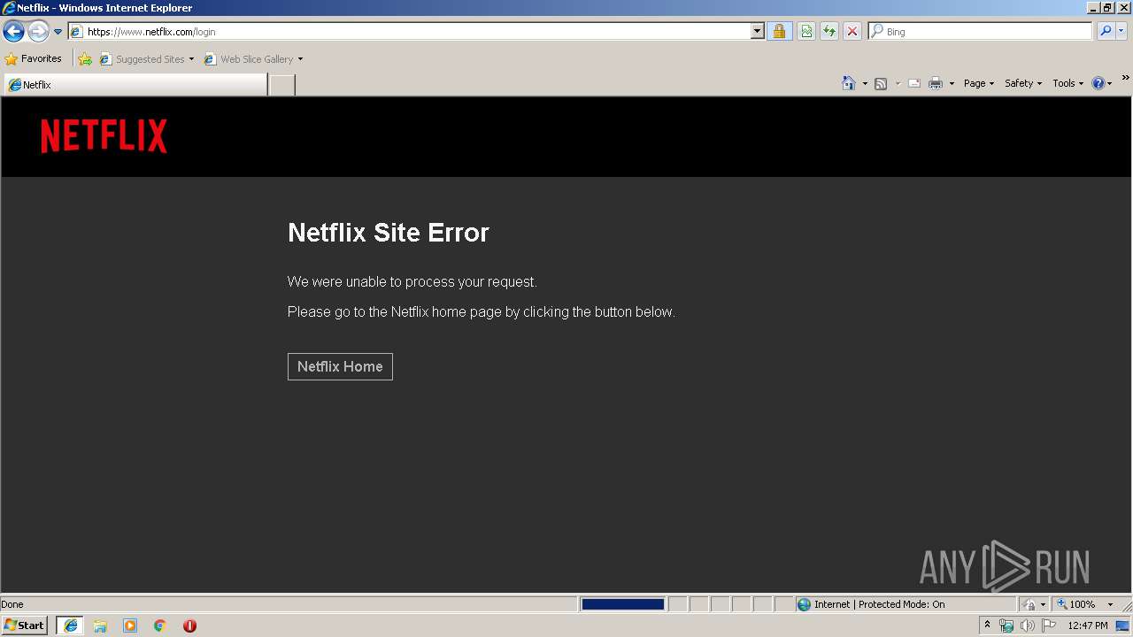Click the security privacy report status icon

[x=1029, y=604]
